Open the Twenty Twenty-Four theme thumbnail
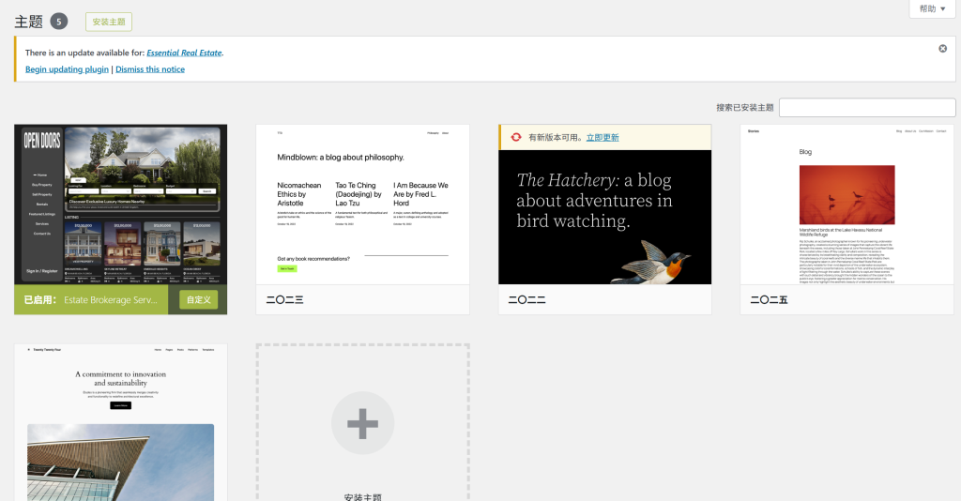 (121, 422)
